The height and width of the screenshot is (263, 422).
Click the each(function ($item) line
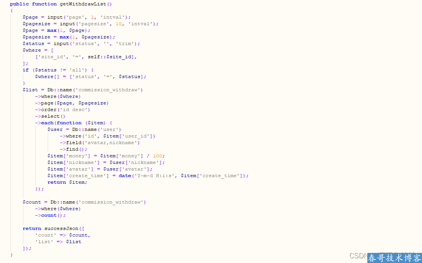point(73,123)
